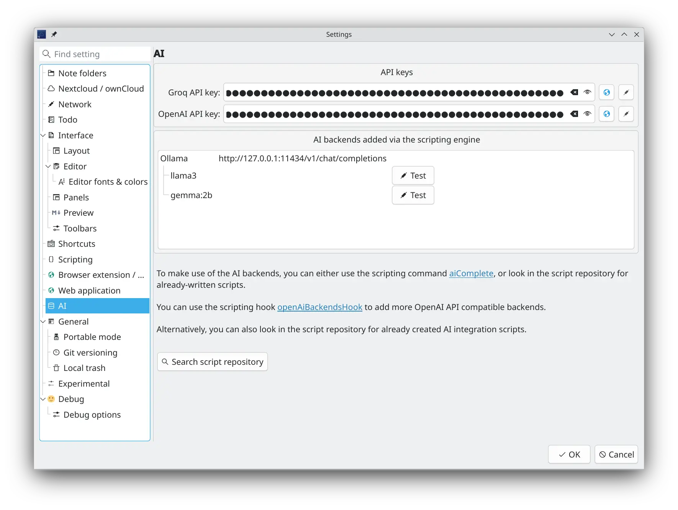Click the Search script repository magnifier icon
Viewport: 678px width, 510px height.
coord(165,361)
